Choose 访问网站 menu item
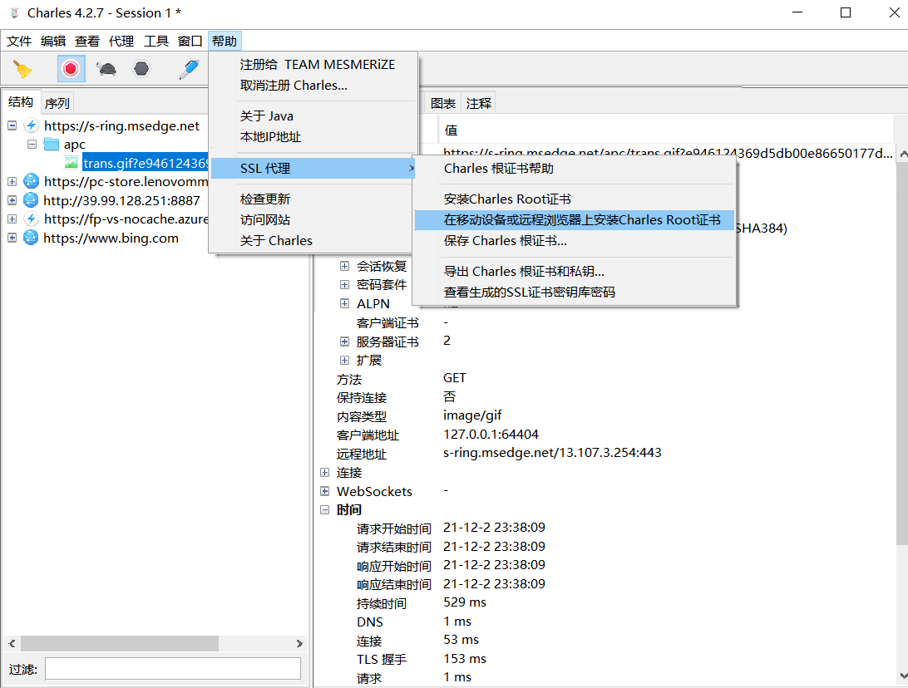The height and width of the screenshot is (688, 908). coord(313,220)
